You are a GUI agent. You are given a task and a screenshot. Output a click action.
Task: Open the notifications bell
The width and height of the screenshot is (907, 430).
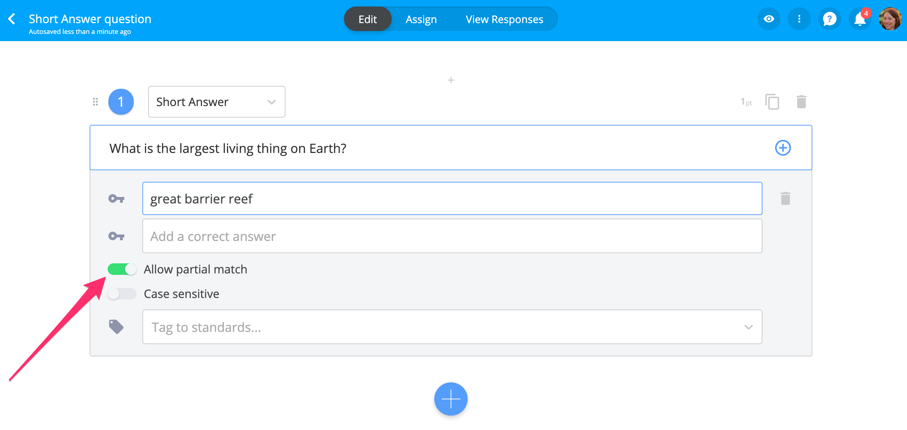click(x=860, y=19)
